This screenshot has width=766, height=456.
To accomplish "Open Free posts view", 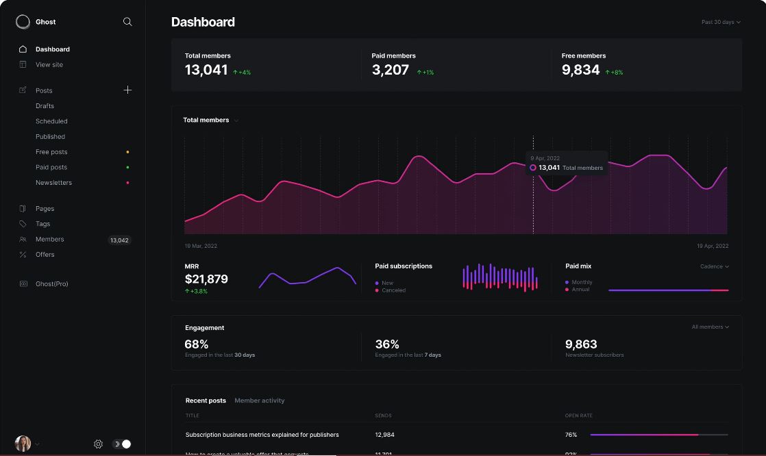I will pos(52,152).
